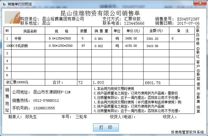208x136 pixels.
Task: Select the sales order number XS04572387
Action: pos(188,19)
